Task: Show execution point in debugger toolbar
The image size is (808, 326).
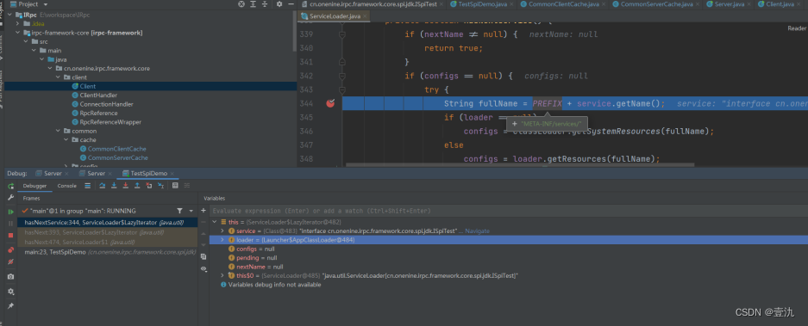Action: point(88,186)
